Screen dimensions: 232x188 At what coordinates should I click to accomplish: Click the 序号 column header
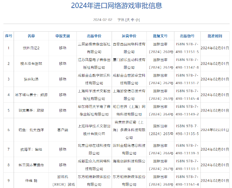8,36
